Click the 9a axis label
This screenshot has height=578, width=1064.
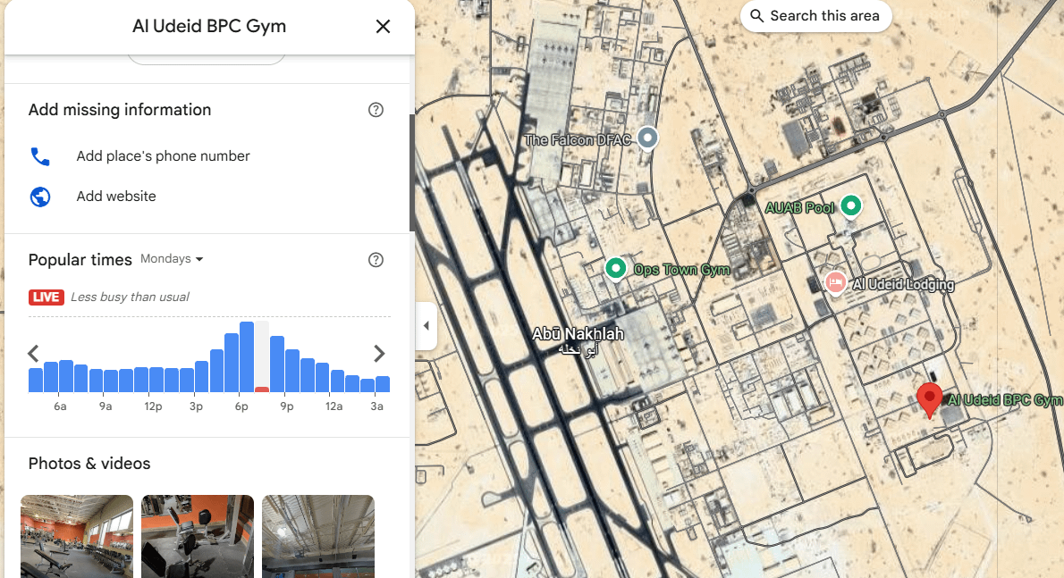click(106, 406)
